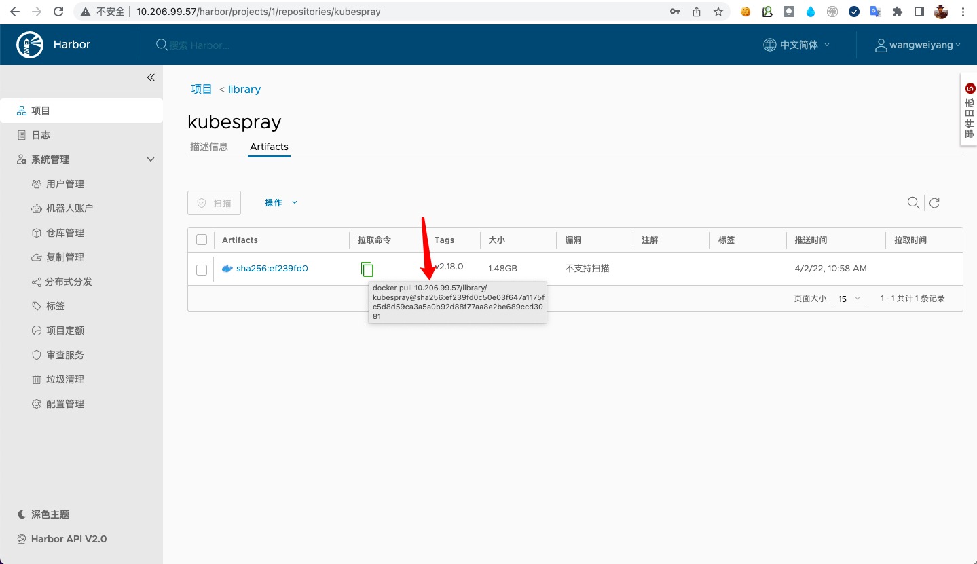Open browser extensions puzzle icon
Screen dimensions: 977x564
coord(898,12)
